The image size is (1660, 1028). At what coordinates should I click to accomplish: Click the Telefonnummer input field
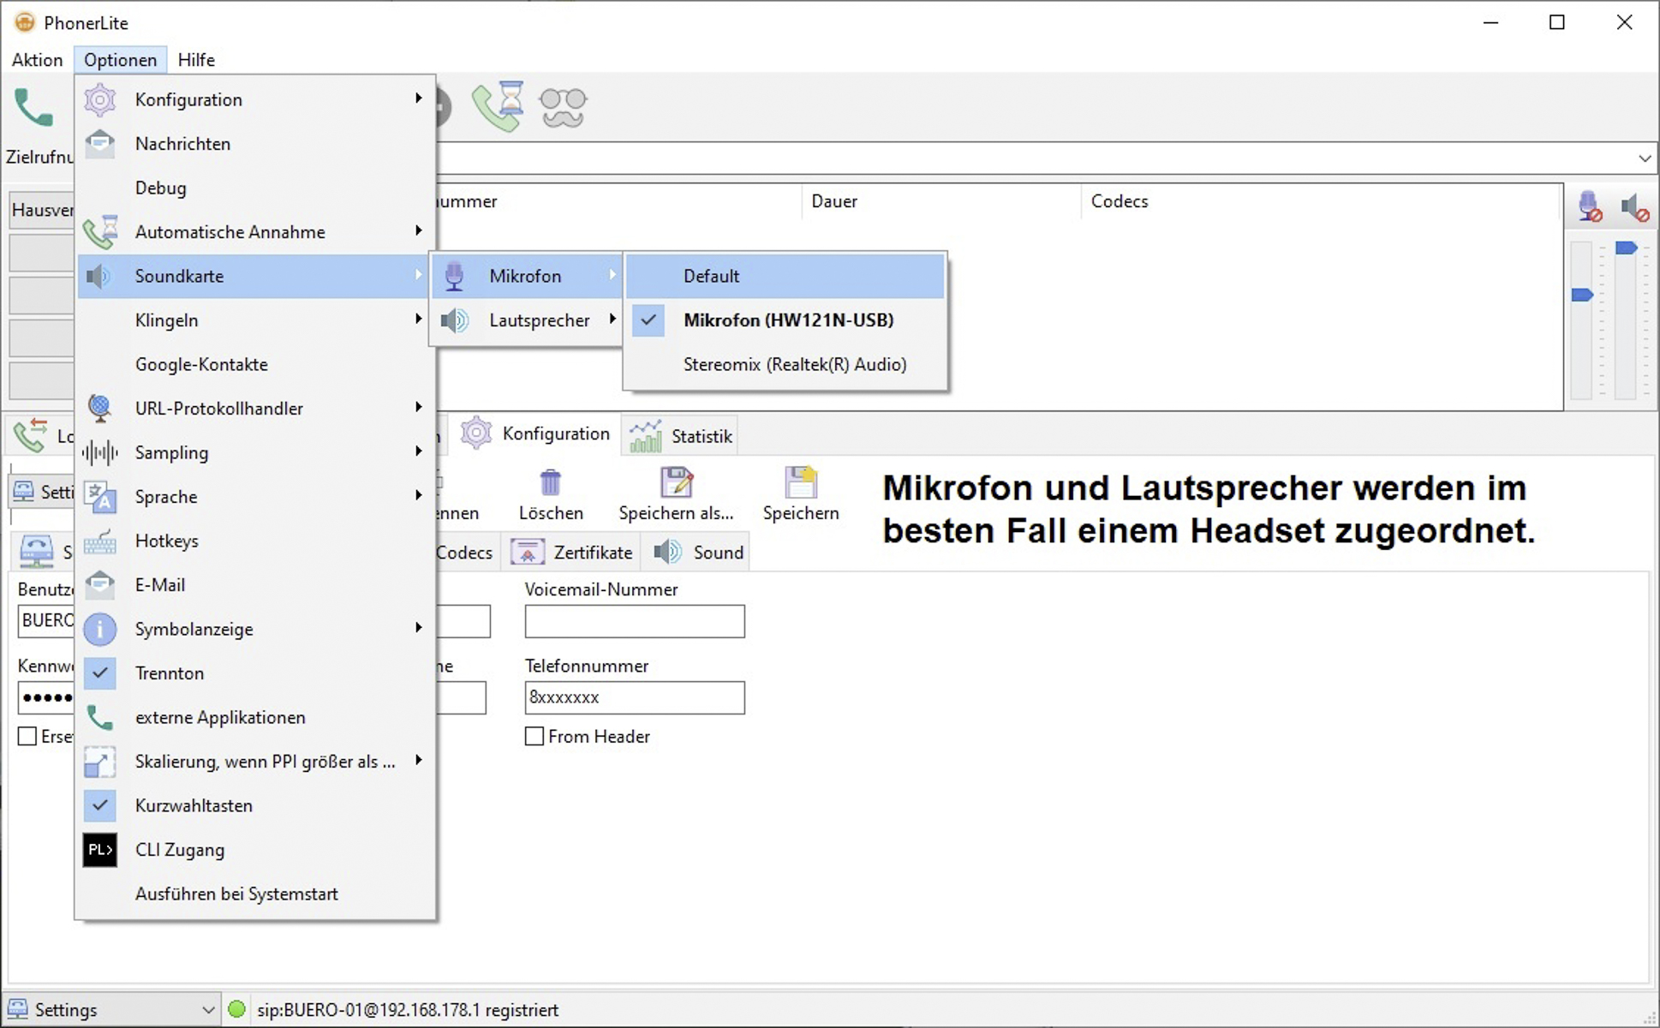click(635, 697)
